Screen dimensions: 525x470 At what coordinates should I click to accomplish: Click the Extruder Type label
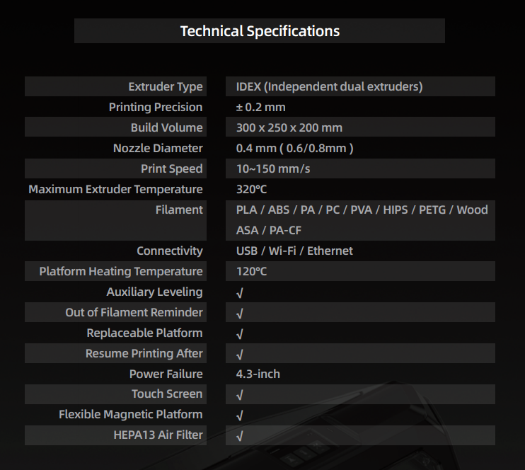pyautogui.click(x=166, y=87)
